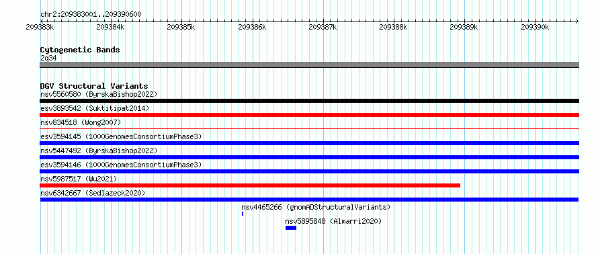
Task: Click the 209385k ruler tick label
Action: click(181, 27)
